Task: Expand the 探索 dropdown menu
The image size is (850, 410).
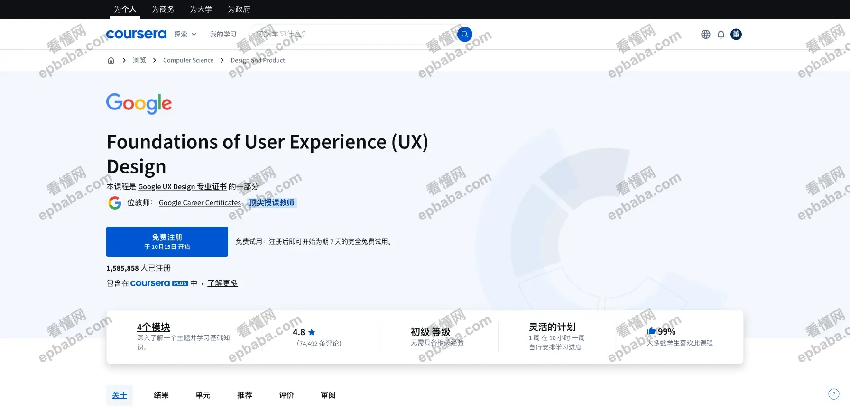Action: pyautogui.click(x=185, y=34)
